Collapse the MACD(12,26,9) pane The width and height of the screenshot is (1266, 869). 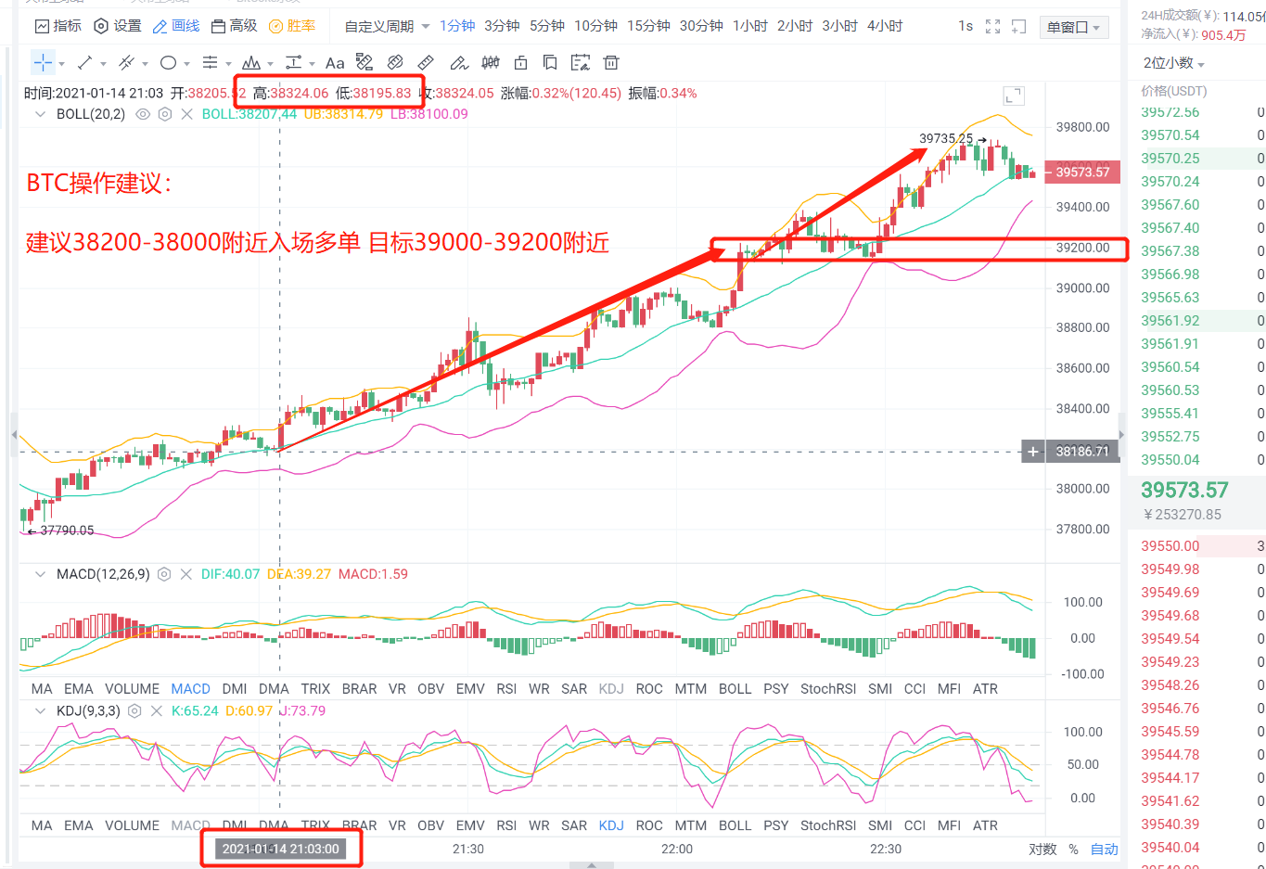tap(40, 574)
